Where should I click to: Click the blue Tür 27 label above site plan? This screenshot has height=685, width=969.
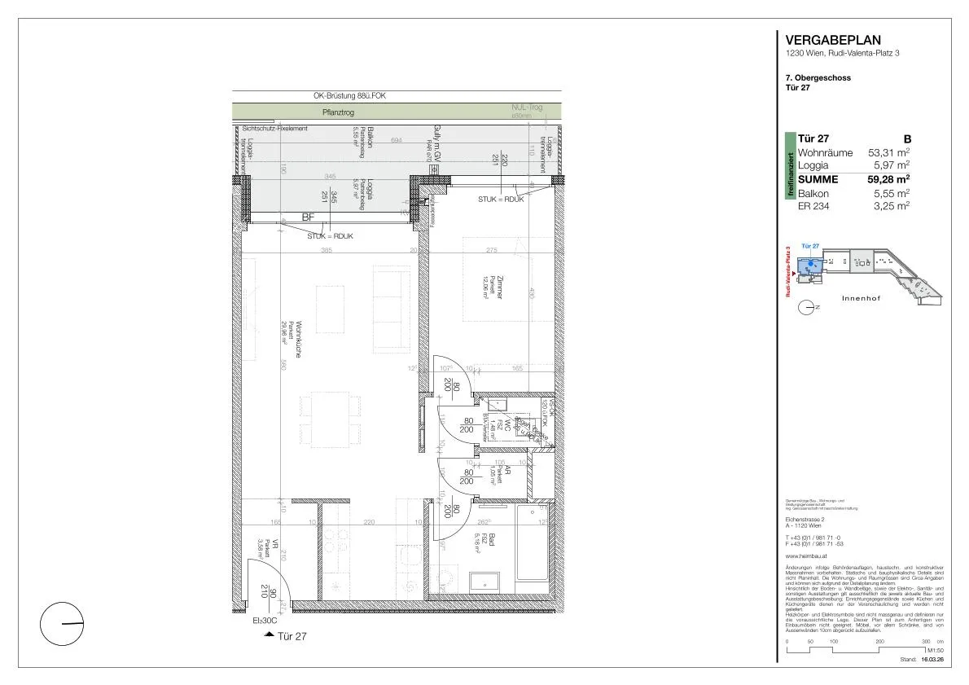[810, 246]
